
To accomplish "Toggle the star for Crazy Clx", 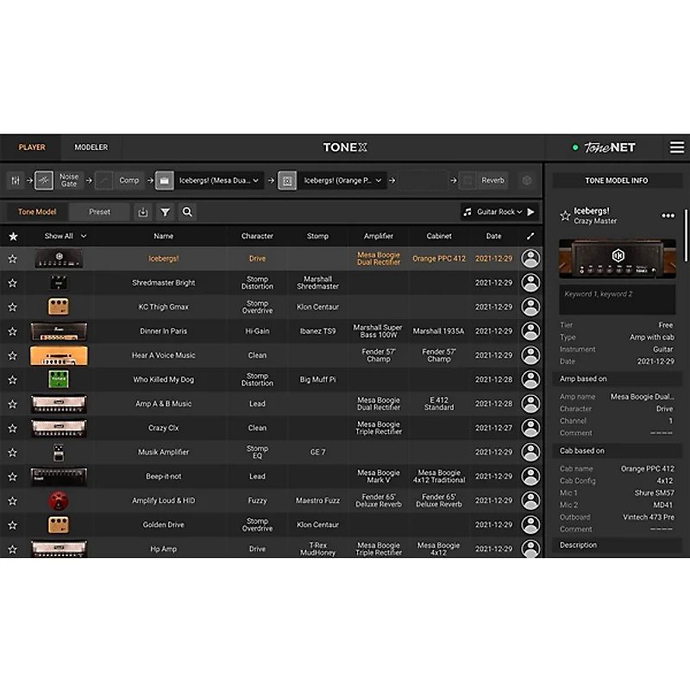I will [x=13, y=427].
